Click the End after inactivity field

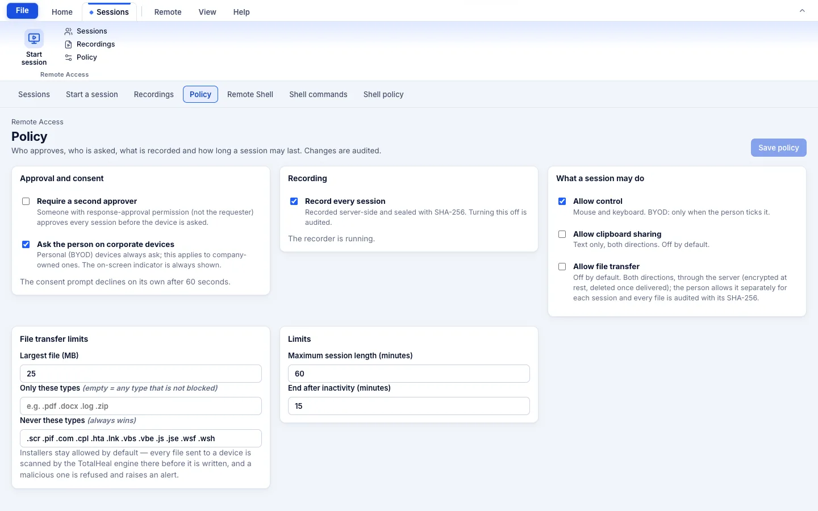(x=409, y=406)
